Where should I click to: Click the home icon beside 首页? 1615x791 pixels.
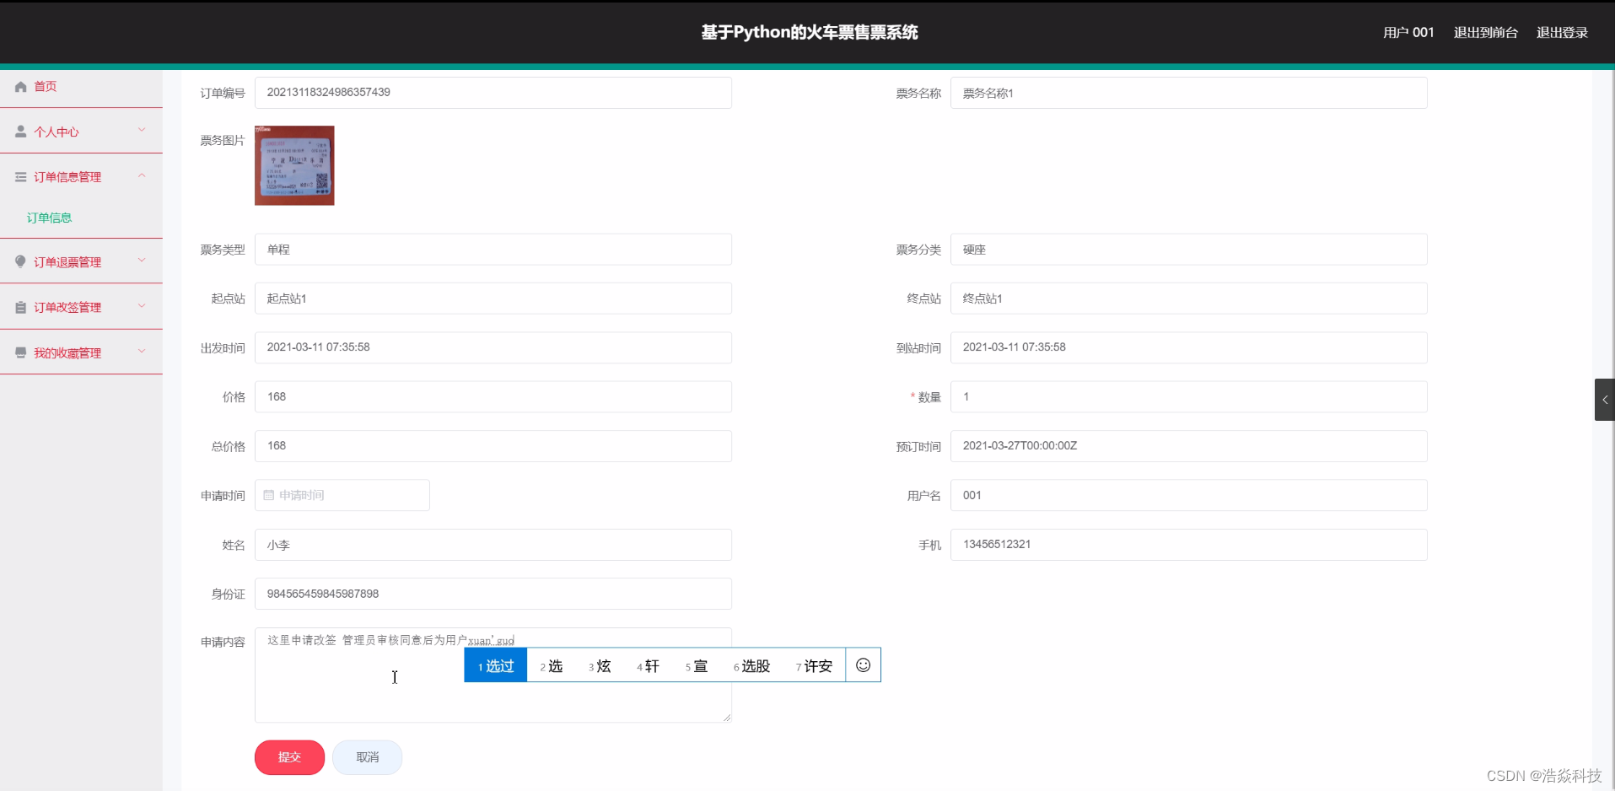click(x=19, y=87)
